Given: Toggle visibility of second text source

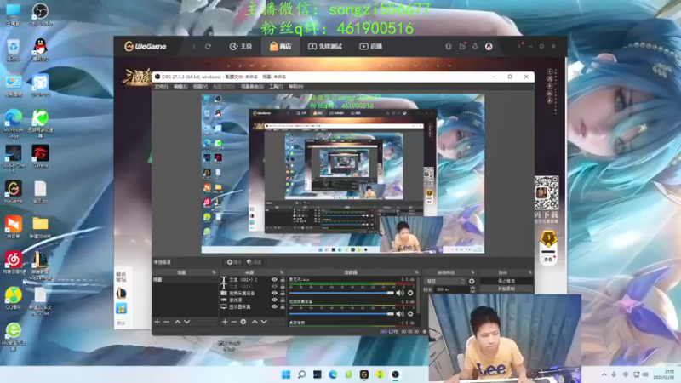Looking at the screenshot, I should (x=274, y=287).
